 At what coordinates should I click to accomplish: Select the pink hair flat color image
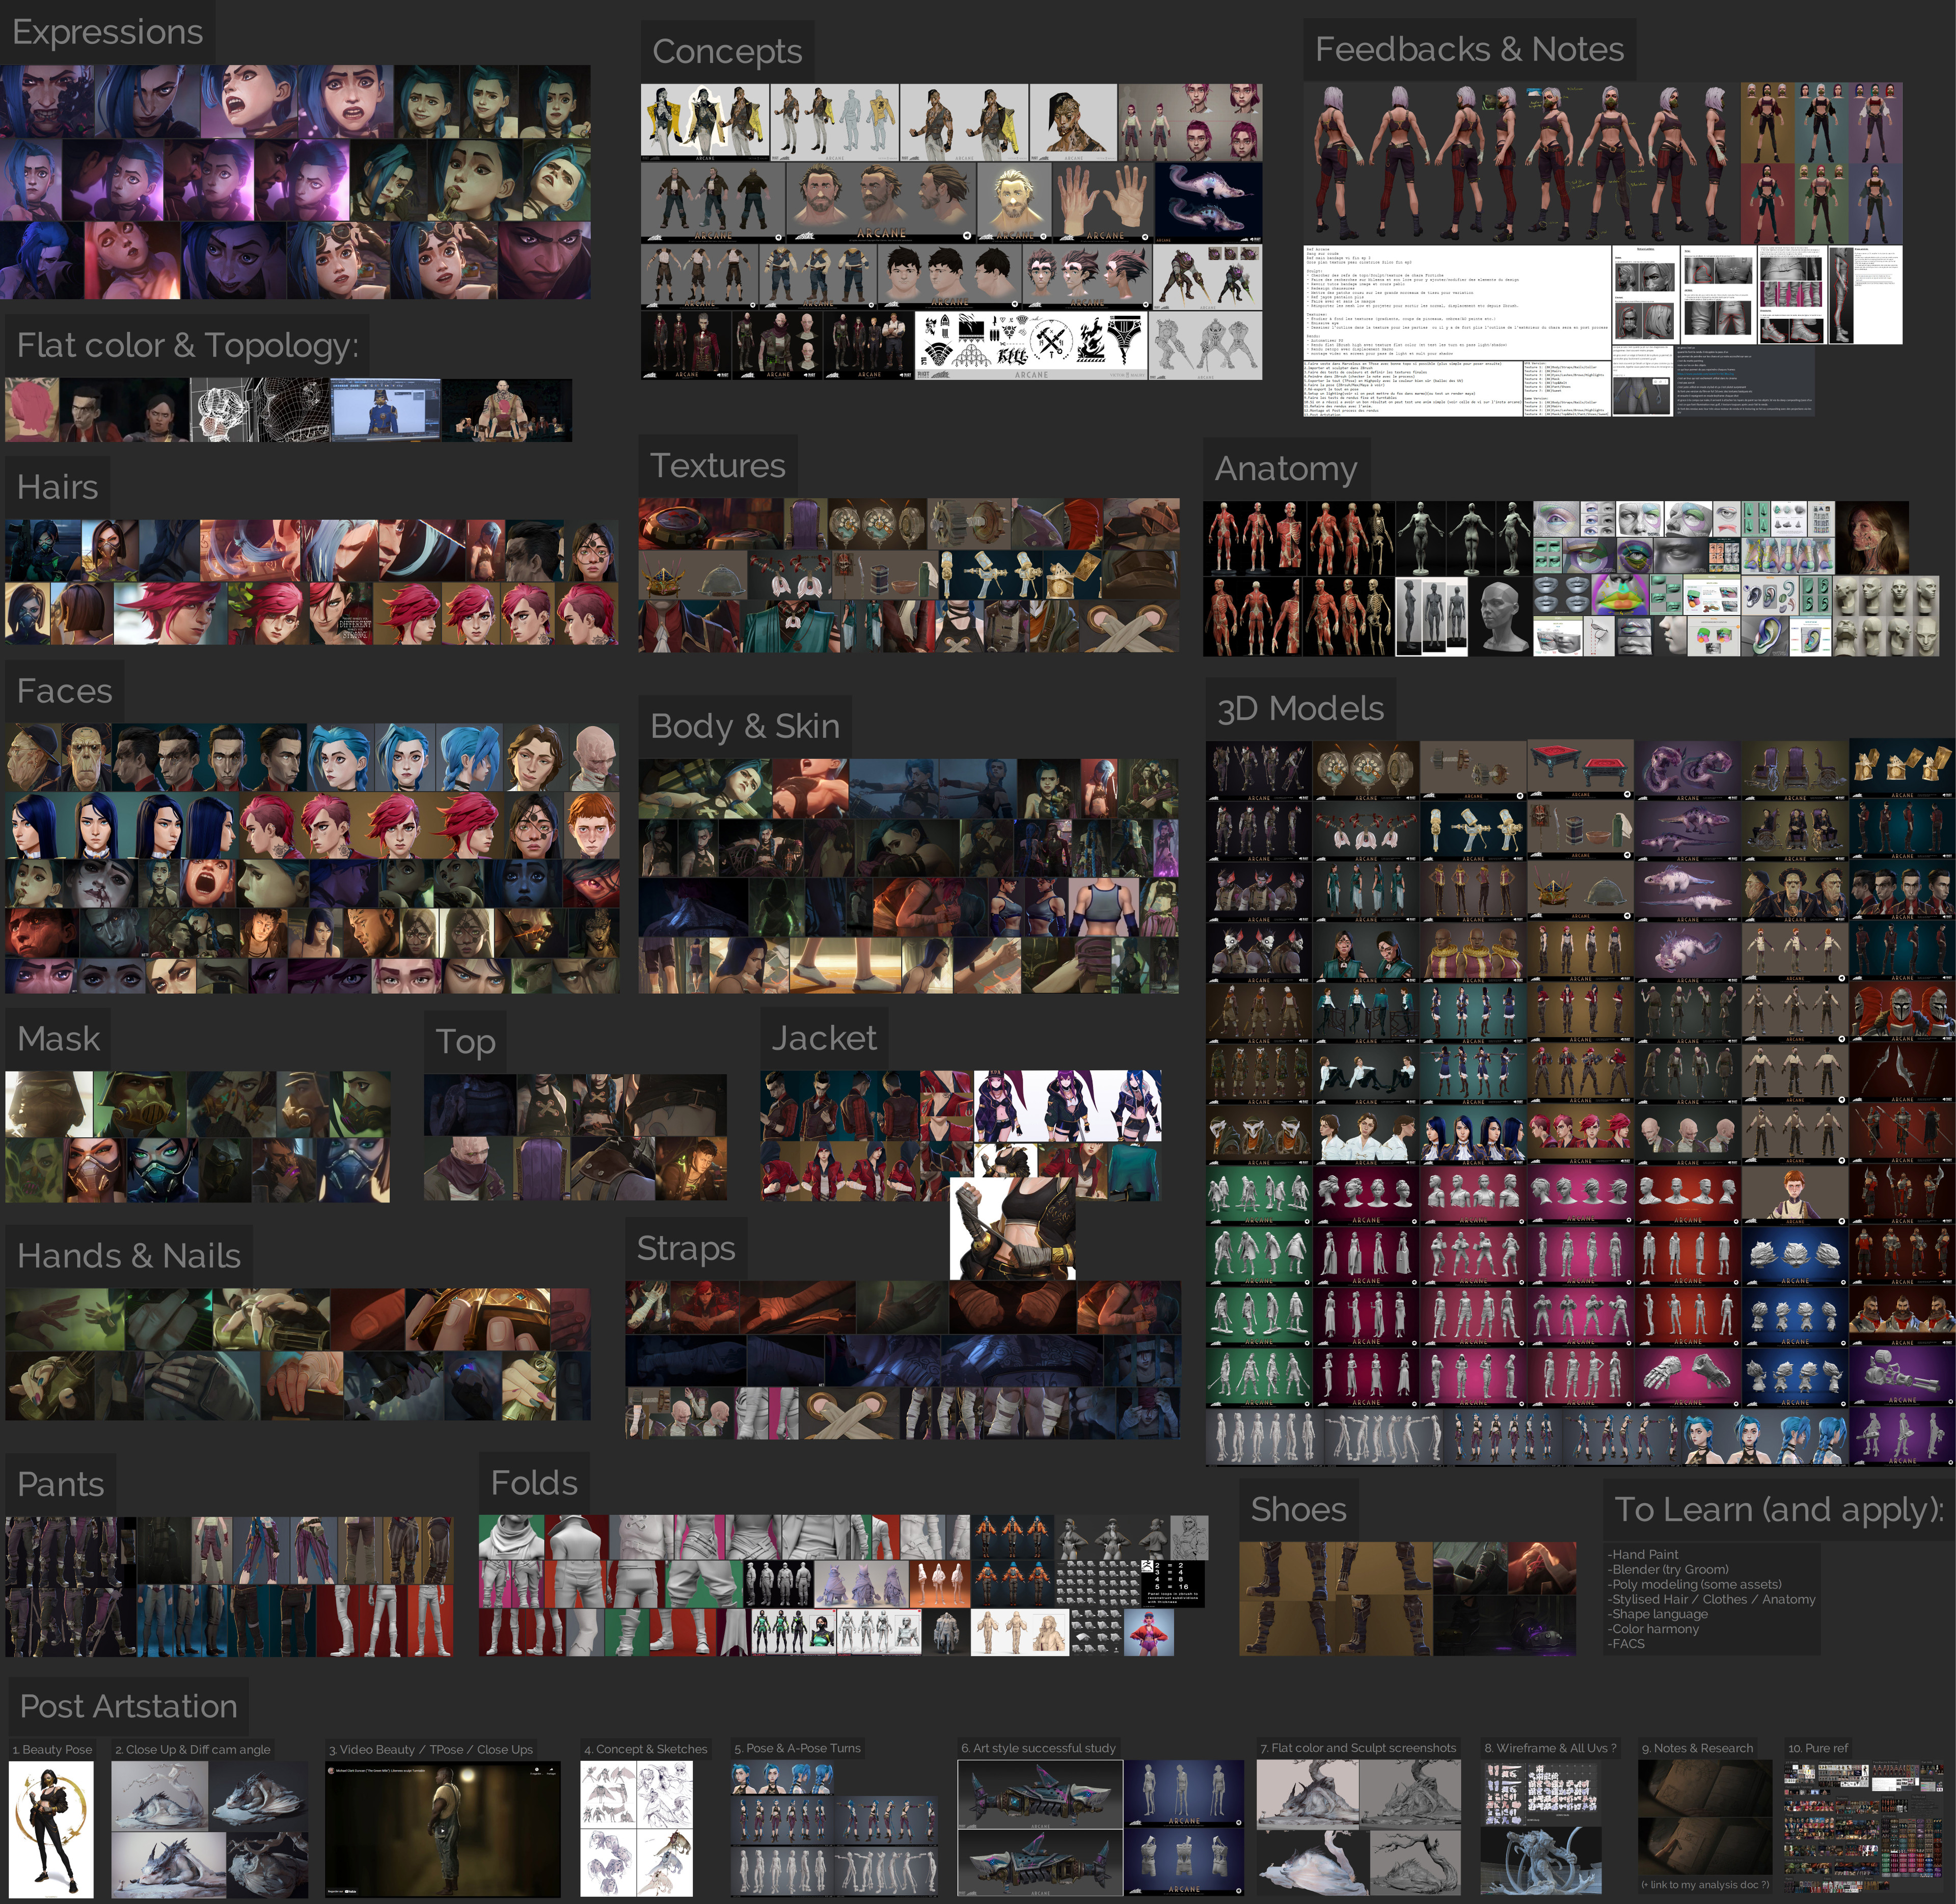click(31, 410)
